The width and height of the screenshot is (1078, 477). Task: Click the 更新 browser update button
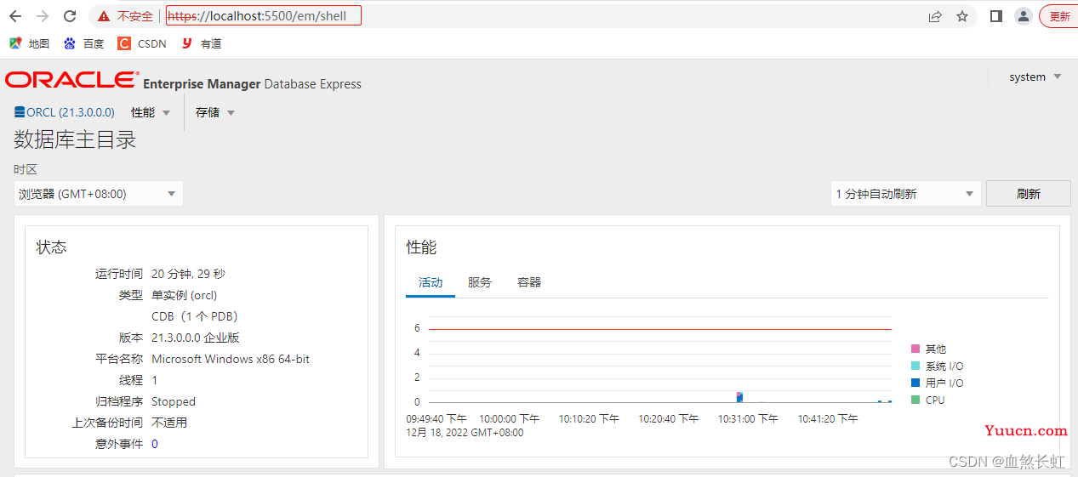1058,16
